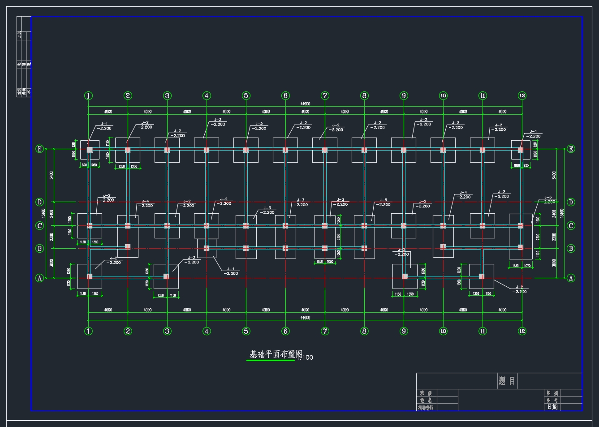599x427 pixels.
Task: Click the 日期 label in title block
Action: click(x=552, y=407)
